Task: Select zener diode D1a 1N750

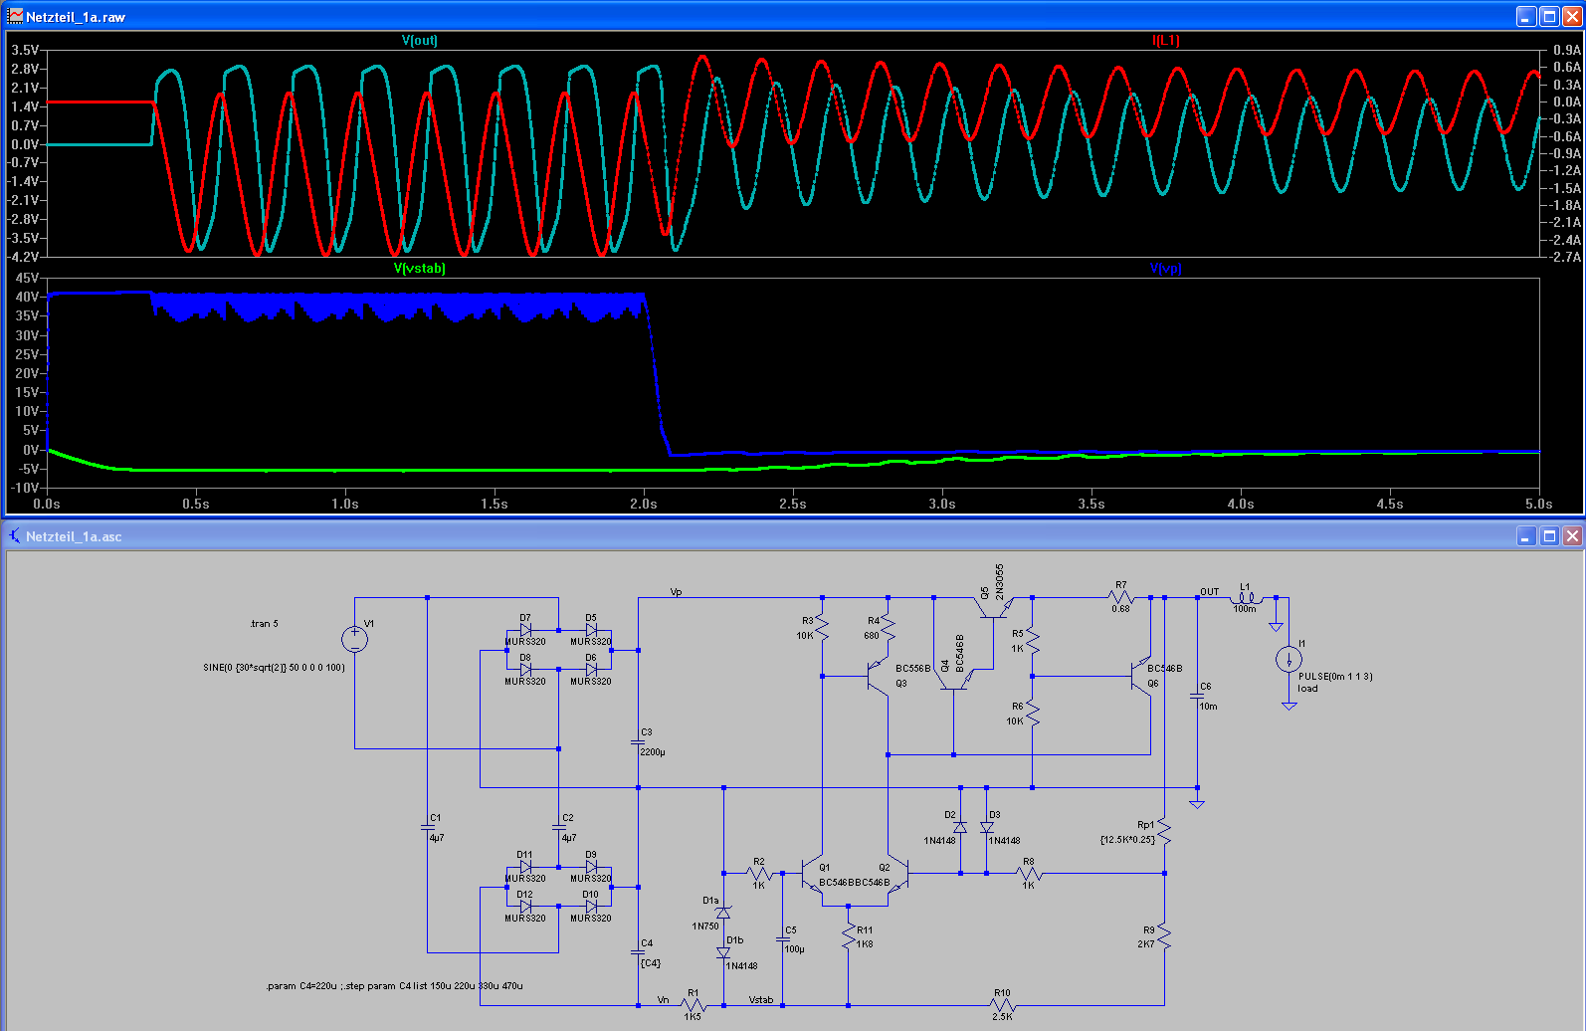Action: [x=723, y=913]
